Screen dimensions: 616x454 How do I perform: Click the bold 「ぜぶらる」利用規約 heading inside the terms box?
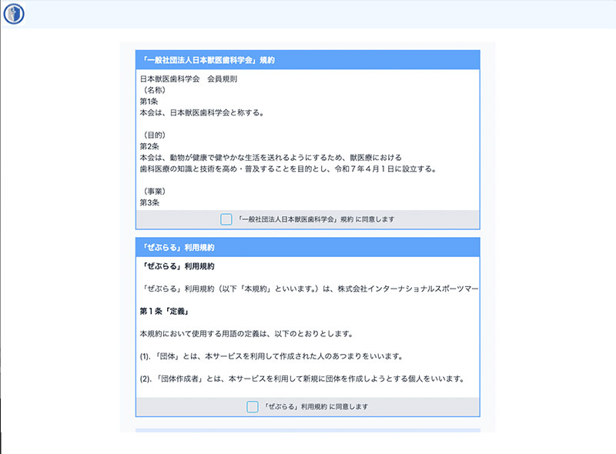[179, 265]
